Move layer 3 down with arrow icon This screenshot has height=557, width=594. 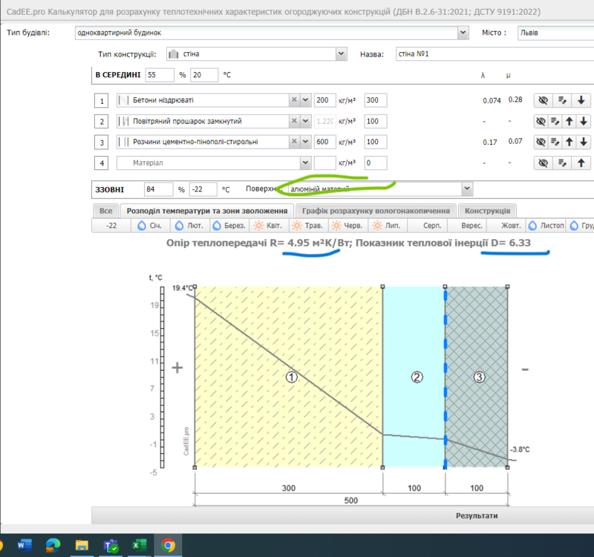pyautogui.click(x=584, y=142)
